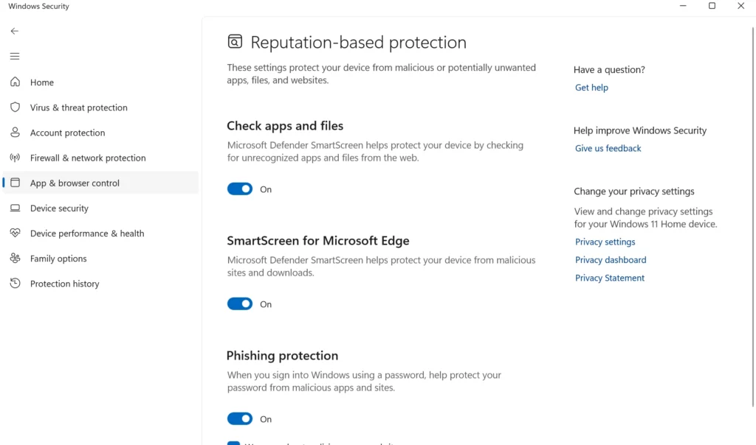Turn off Check apps and files toggle
The image size is (756, 445).
[x=240, y=189]
